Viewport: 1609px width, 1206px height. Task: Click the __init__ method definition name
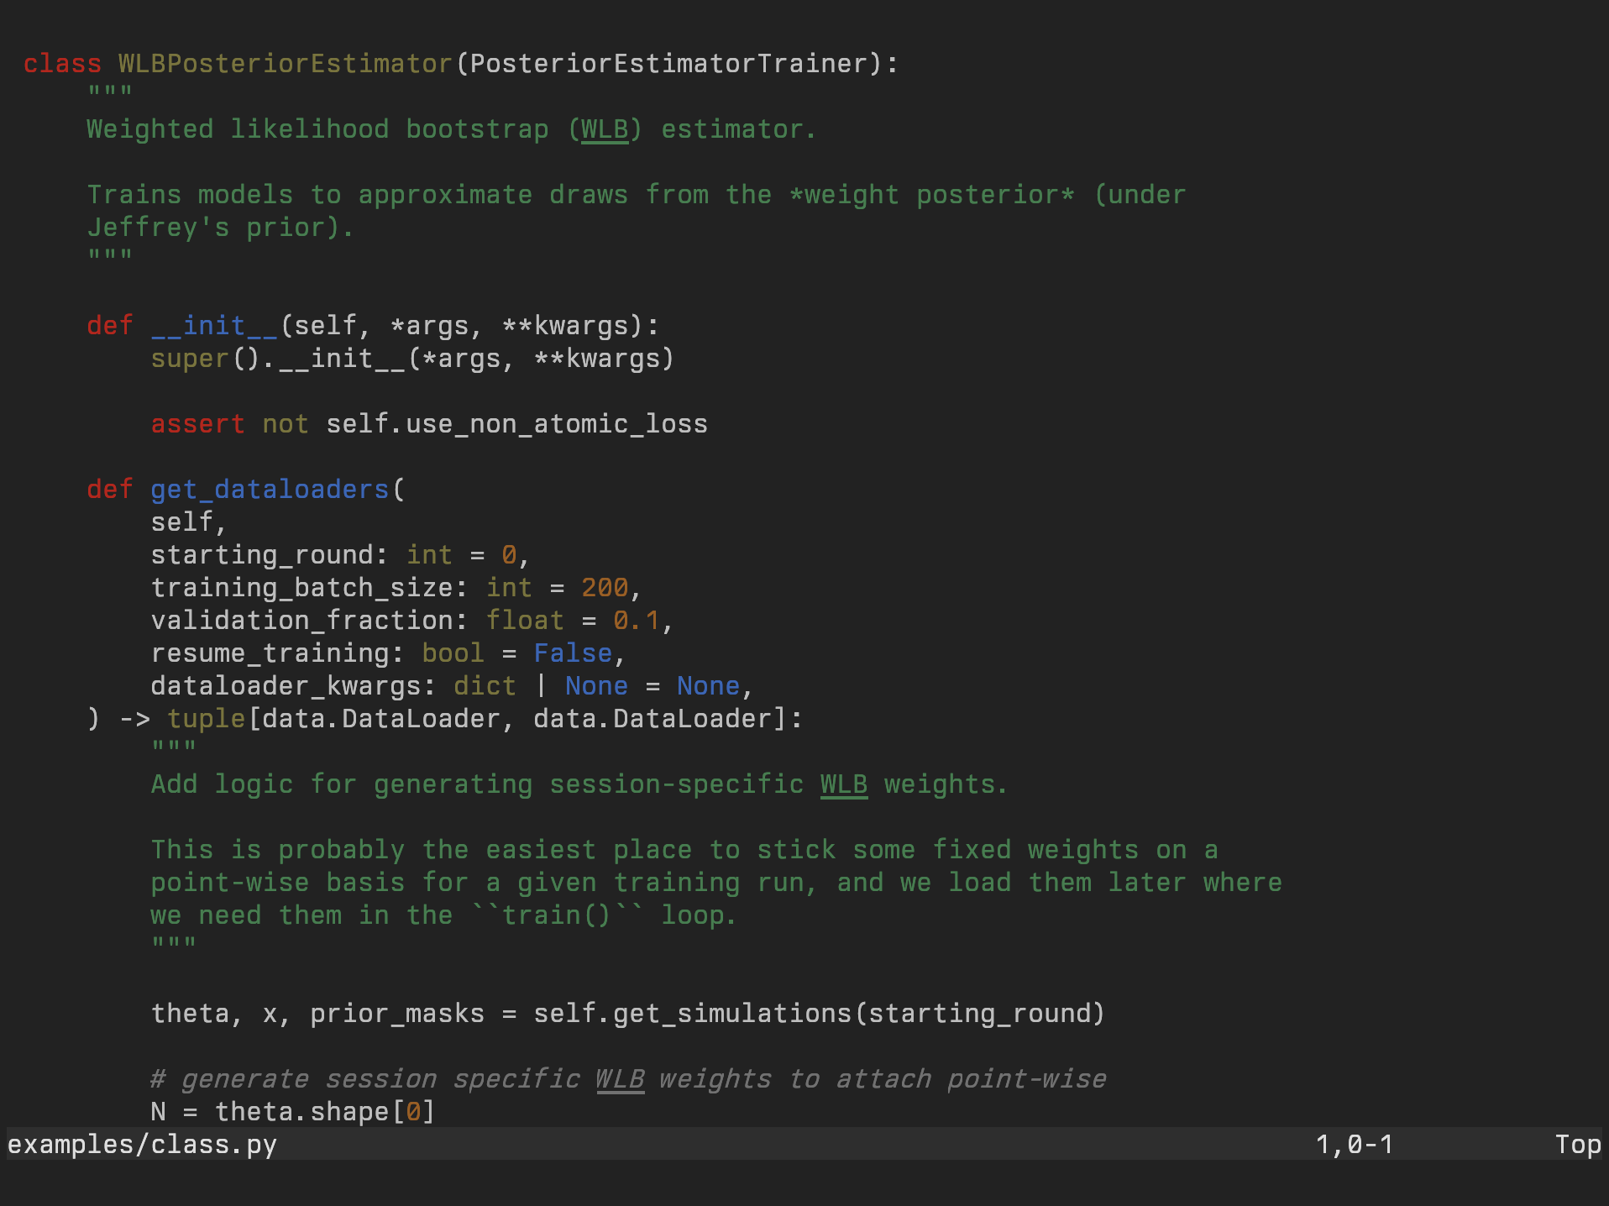click(x=214, y=326)
